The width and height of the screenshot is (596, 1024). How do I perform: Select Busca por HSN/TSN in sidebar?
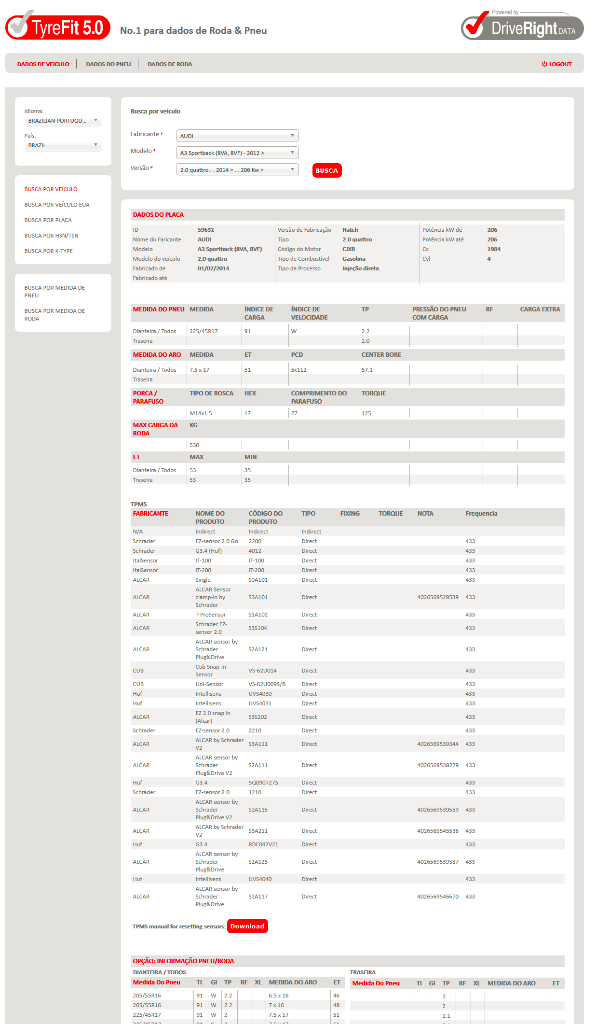[52, 236]
